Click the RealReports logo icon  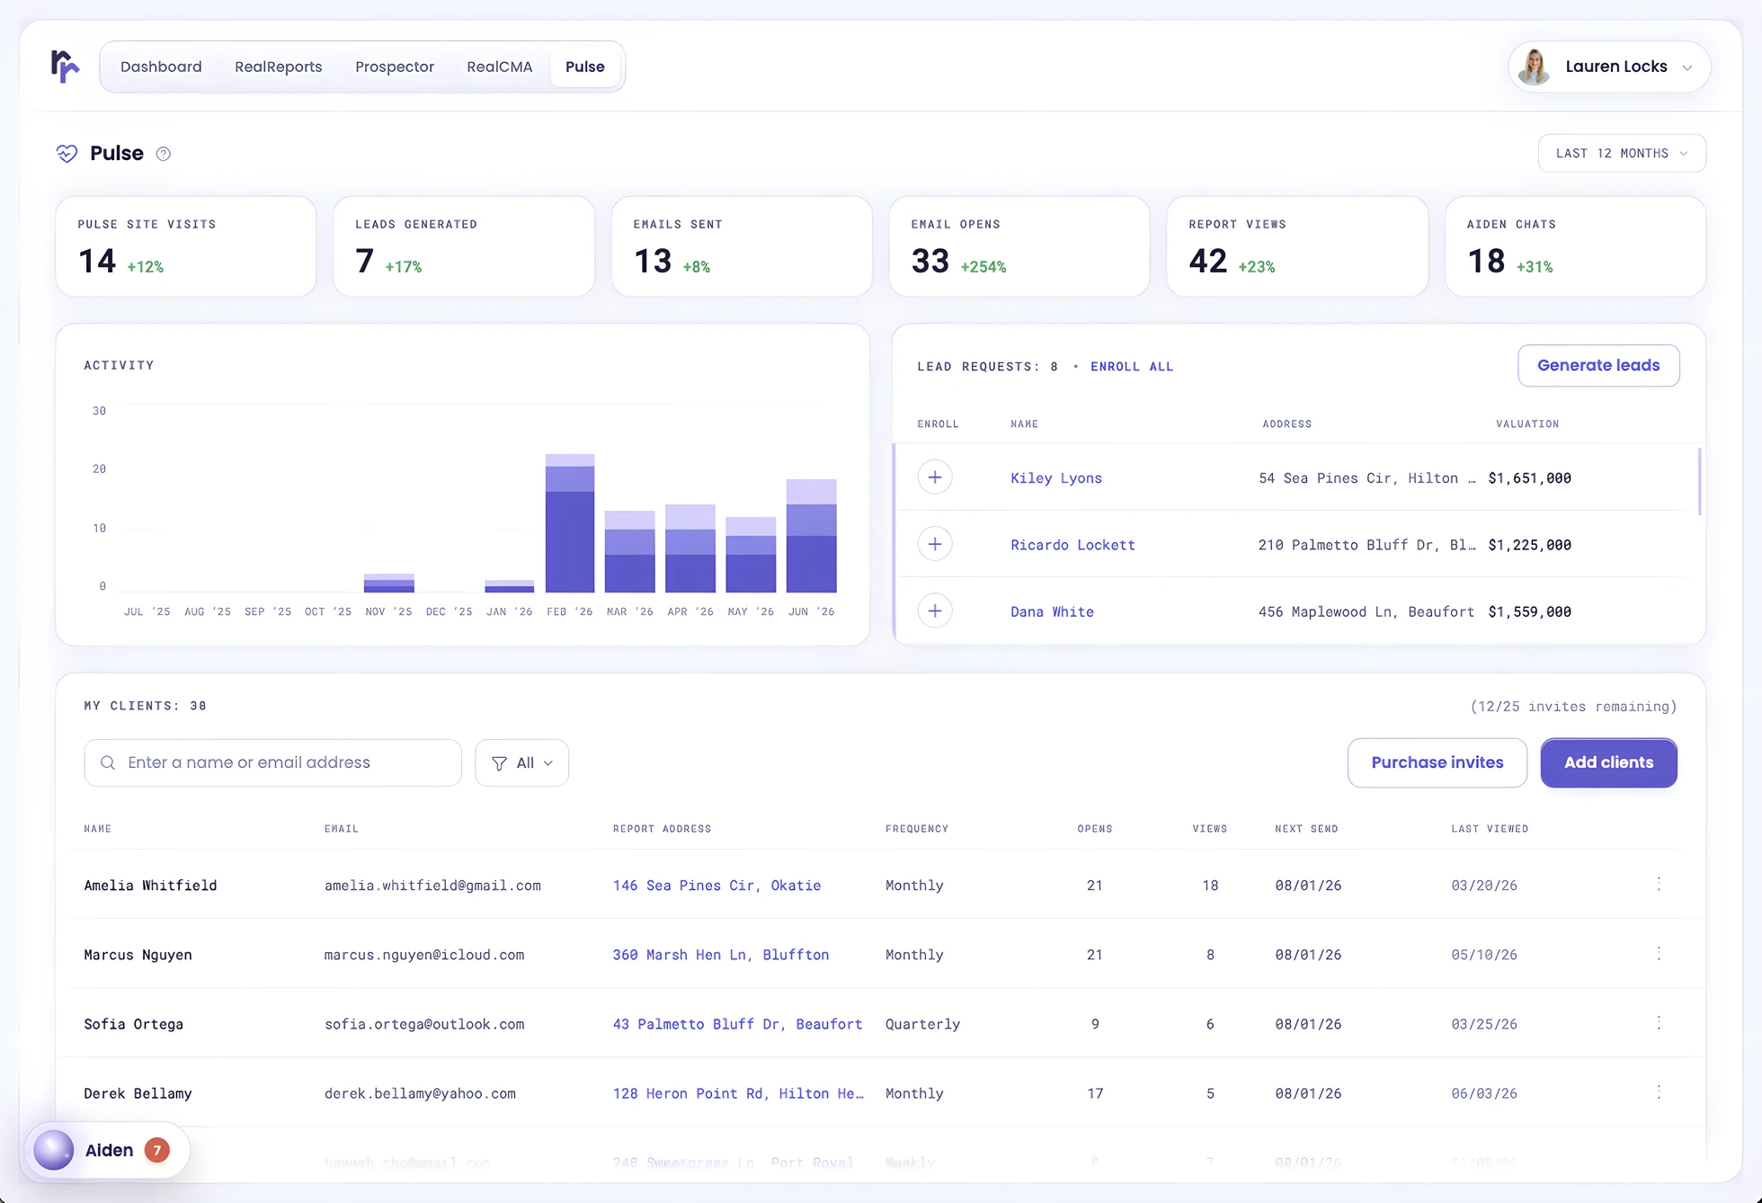tap(65, 67)
